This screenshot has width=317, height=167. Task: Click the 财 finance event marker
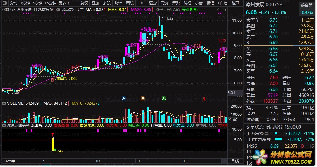point(124,98)
